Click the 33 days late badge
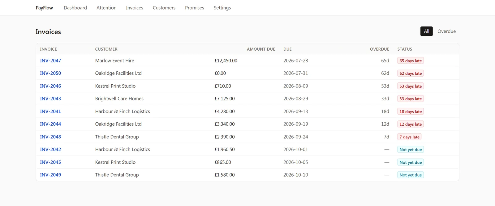Image resolution: width=495 pixels, height=206 pixels. tap(411, 99)
